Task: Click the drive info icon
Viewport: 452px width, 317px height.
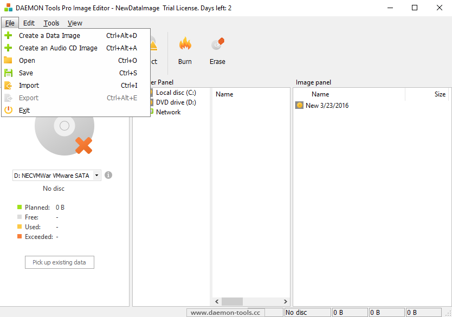Action: coord(108,175)
